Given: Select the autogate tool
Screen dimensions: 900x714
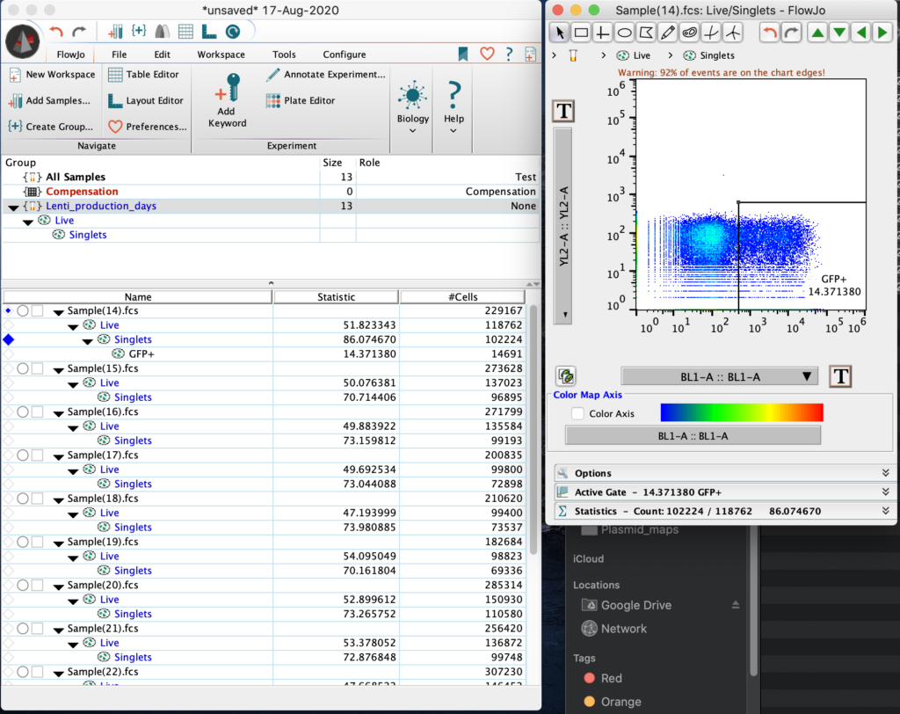Looking at the screenshot, I should click(x=689, y=33).
